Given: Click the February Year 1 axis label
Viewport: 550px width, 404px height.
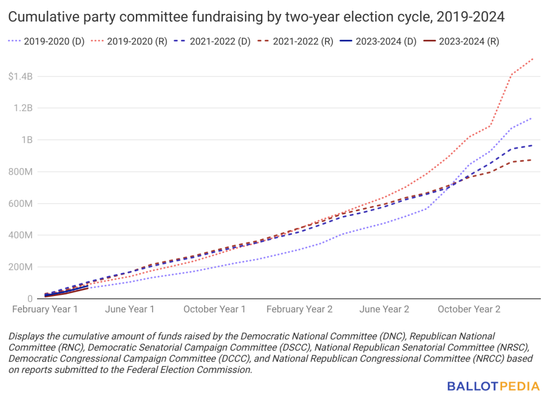Looking at the screenshot, I should coord(45,309).
